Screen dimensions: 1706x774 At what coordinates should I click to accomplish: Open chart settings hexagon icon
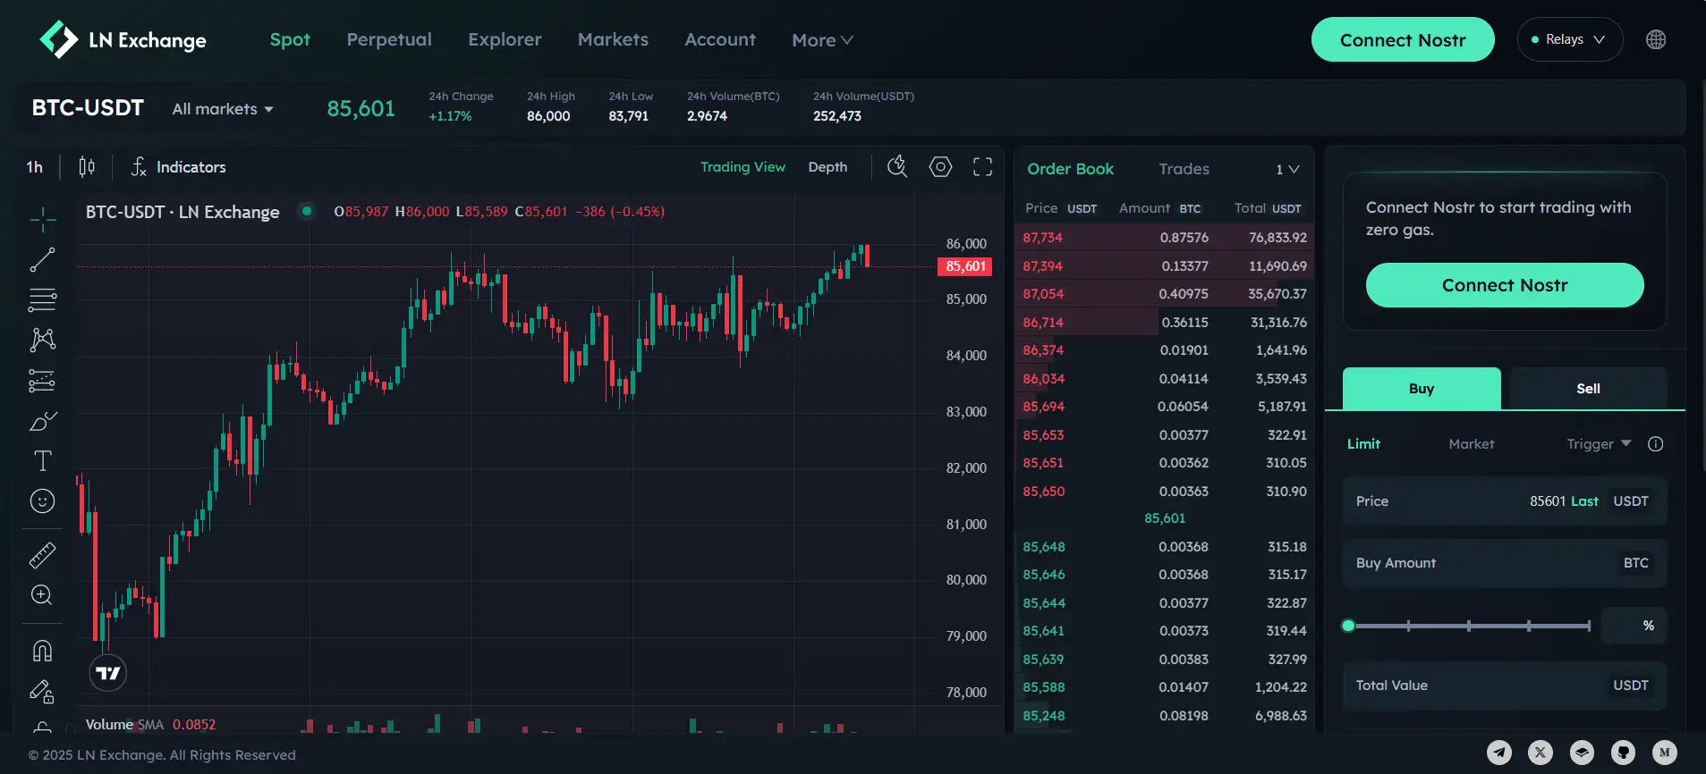940,167
